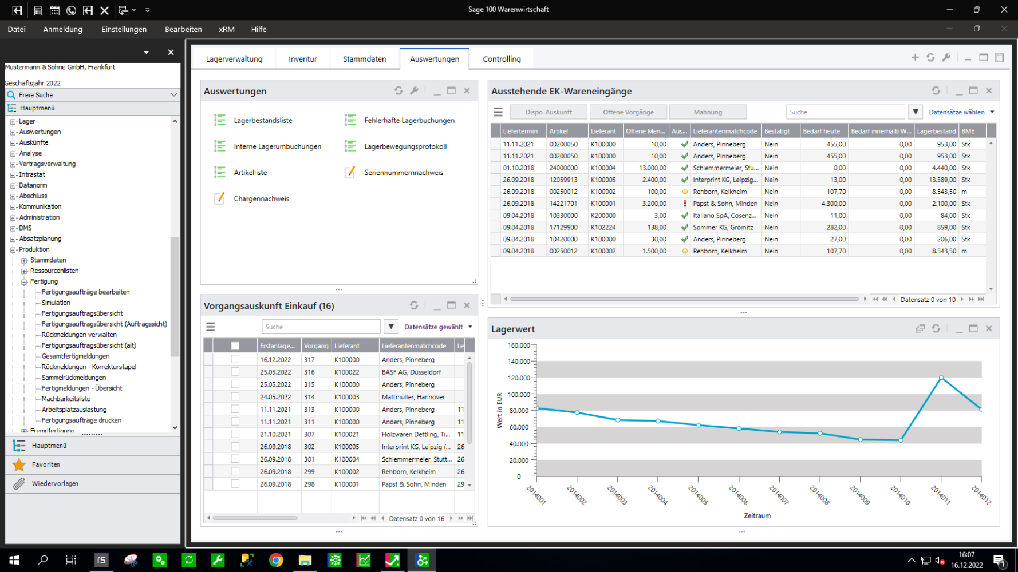Viewport: 1018px width, 572px height.
Task: Tick the checkbox for BASF AG, Düsseldorf row
Action: [x=235, y=372]
